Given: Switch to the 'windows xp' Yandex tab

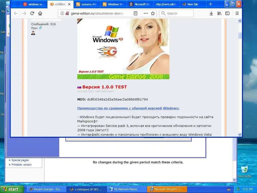Looking at the screenshot, I should coord(34,4).
